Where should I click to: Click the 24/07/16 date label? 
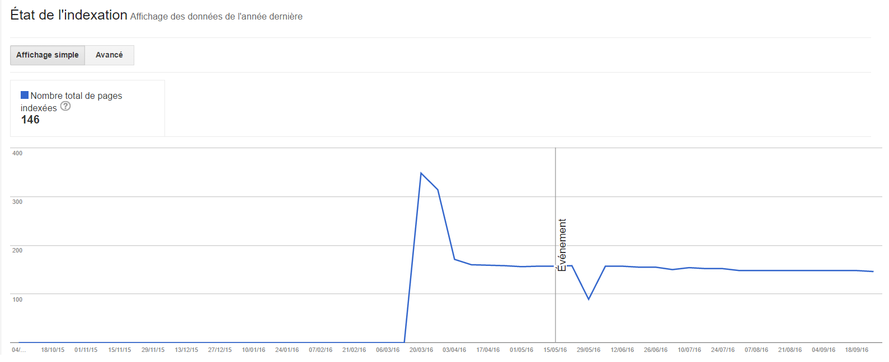[723, 350]
